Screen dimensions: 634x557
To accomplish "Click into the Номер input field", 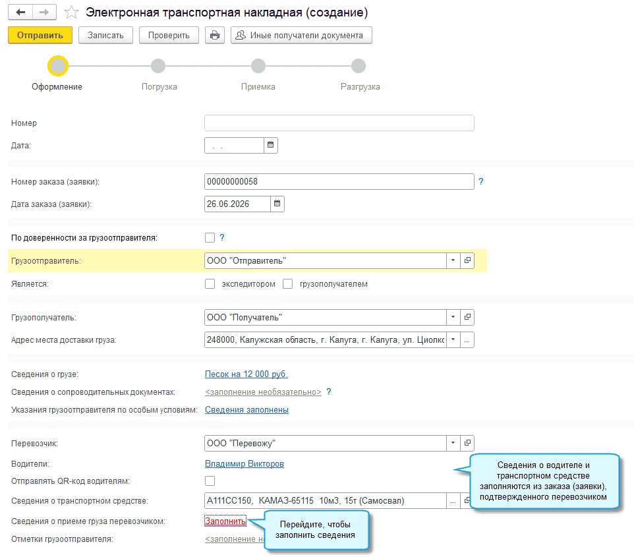I will pos(339,123).
